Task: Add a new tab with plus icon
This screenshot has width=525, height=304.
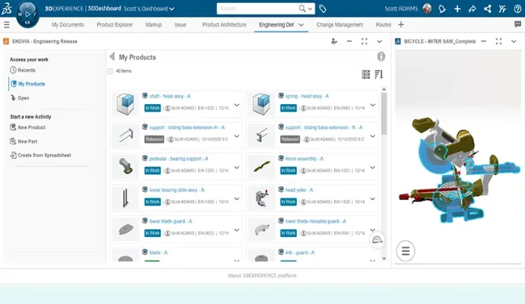Action: (x=401, y=24)
